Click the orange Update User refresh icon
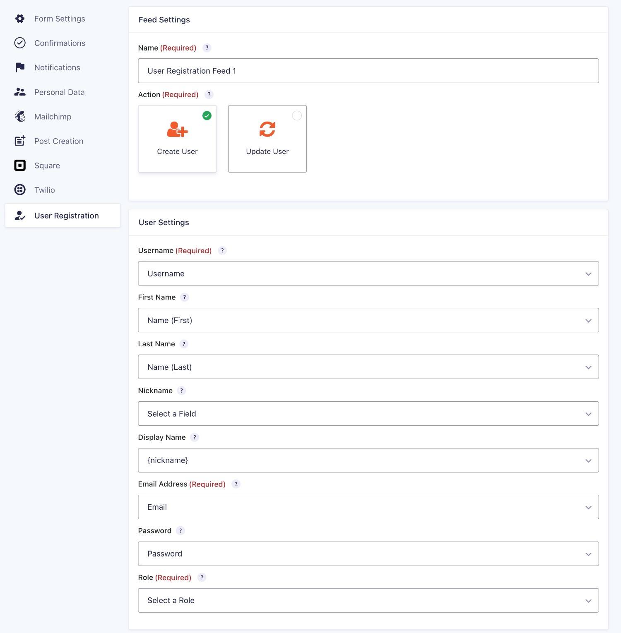621x633 pixels. click(x=267, y=129)
